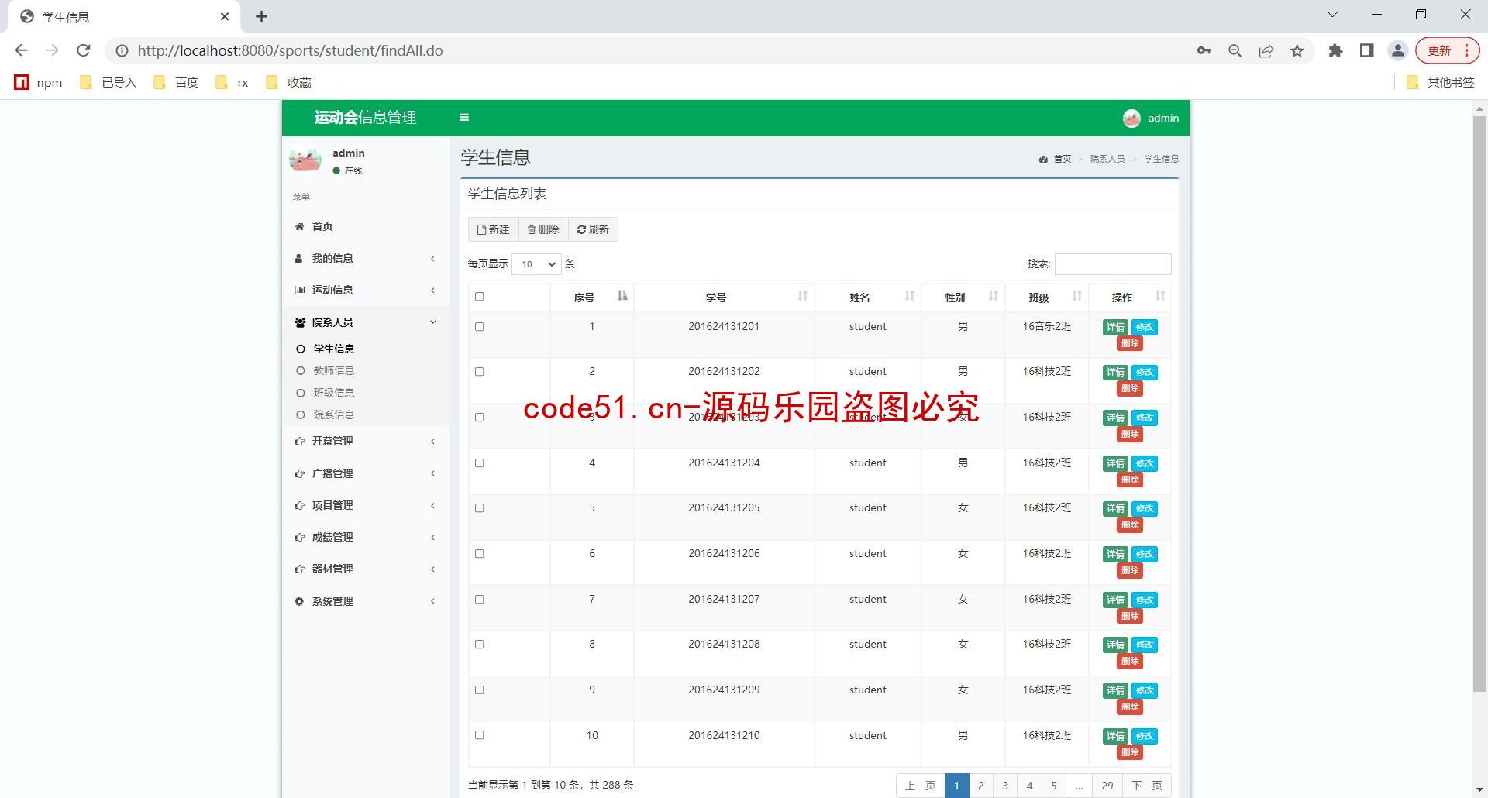Viewport: 1488px width, 798px height.
Task: Open browser side panel icon
Action: [x=1367, y=51]
